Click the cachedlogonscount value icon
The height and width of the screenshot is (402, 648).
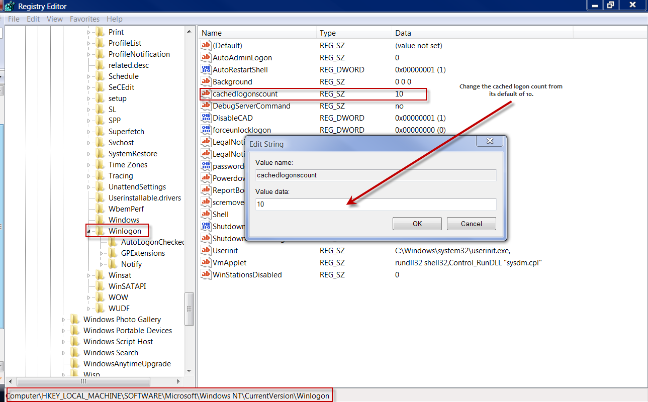click(206, 93)
